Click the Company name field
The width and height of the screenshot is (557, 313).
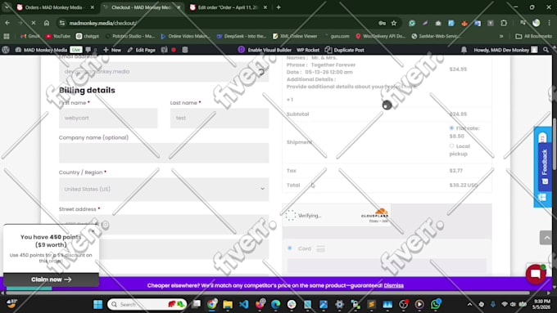pyautogui.click(x=164, y=153)
